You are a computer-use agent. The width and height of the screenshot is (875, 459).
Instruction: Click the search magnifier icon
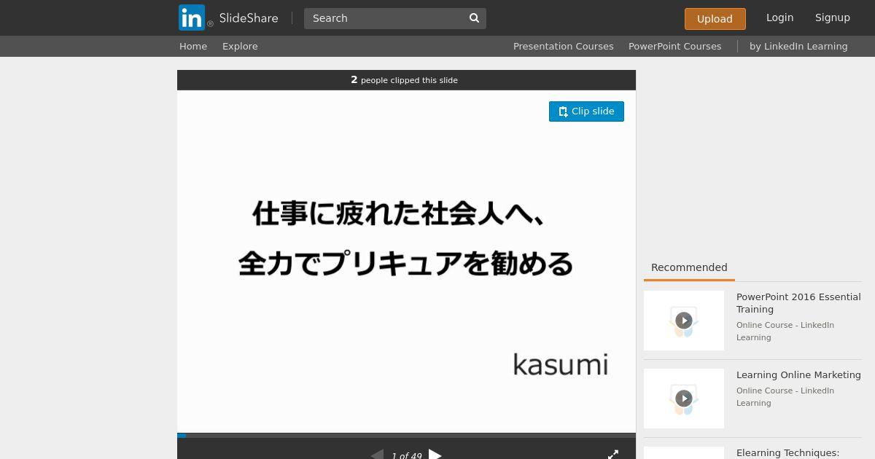pos(474,18)
